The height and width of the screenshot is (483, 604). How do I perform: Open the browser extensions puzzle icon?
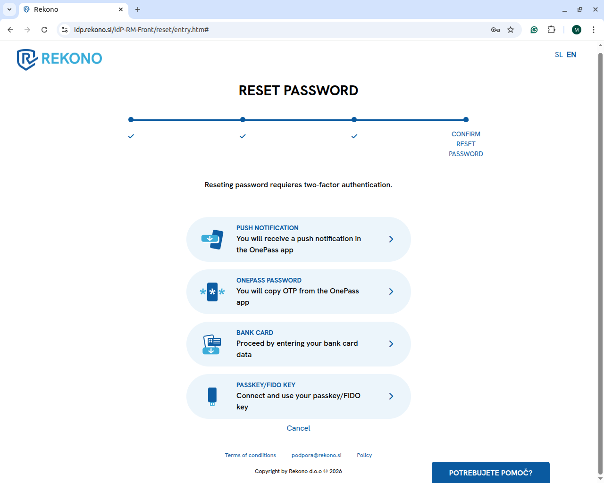click(551, 30)
